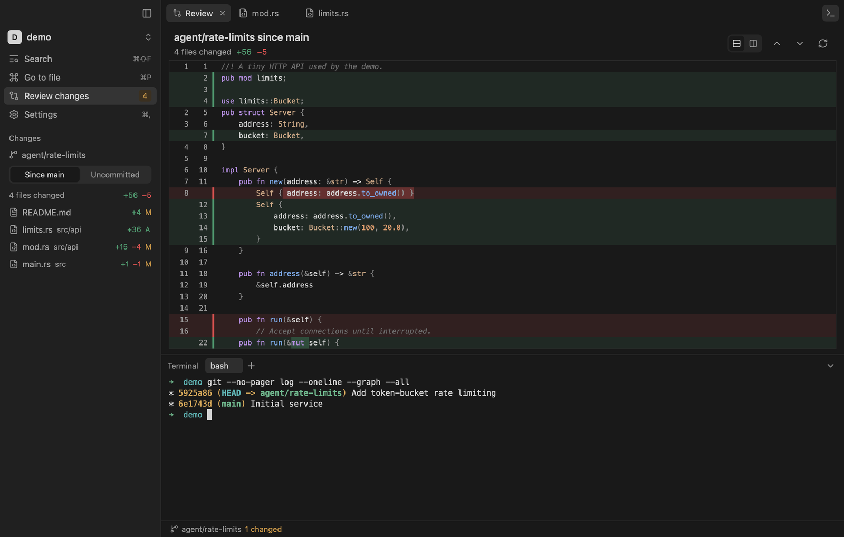This screenshot has width=844, height=537.
Task: Click the 1 changed status link
Action: pyautogui.click(x=263, y=529)
